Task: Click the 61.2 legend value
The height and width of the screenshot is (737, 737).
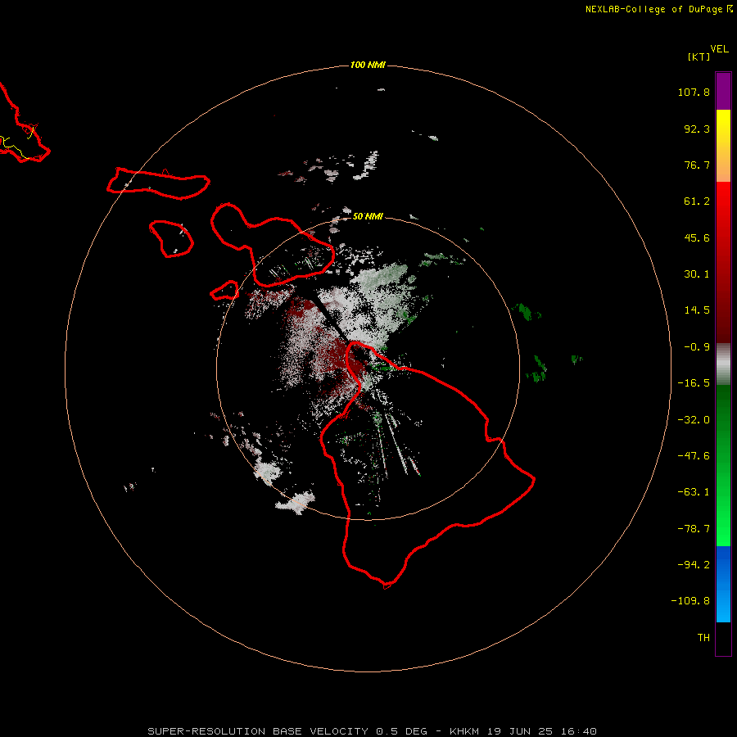Action: pyautogui.click(x=697, y=201)
